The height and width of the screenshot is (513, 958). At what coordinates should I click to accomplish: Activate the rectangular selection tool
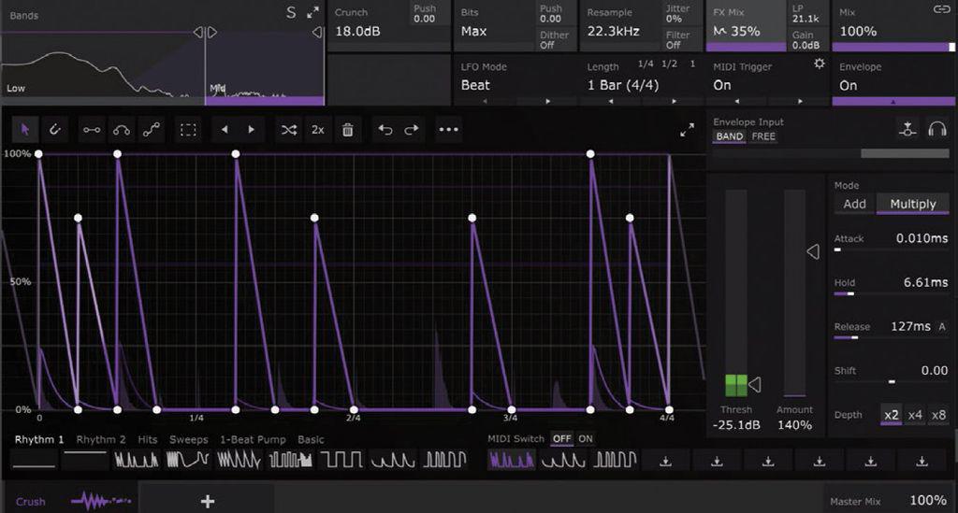click(188, 129)
